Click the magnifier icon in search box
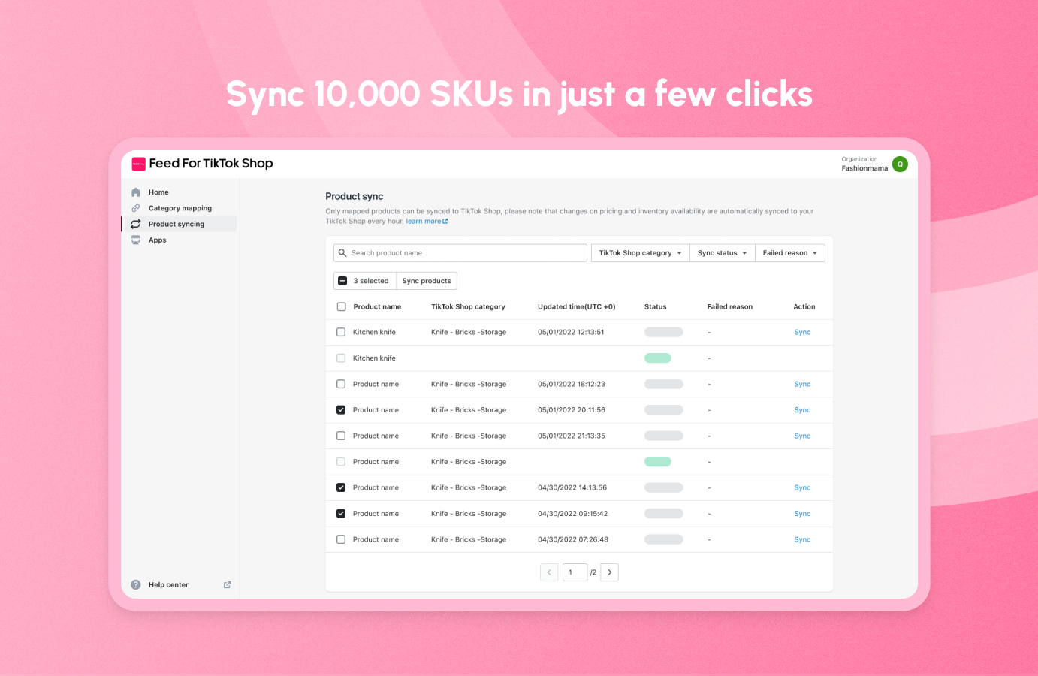 [342, 253]
